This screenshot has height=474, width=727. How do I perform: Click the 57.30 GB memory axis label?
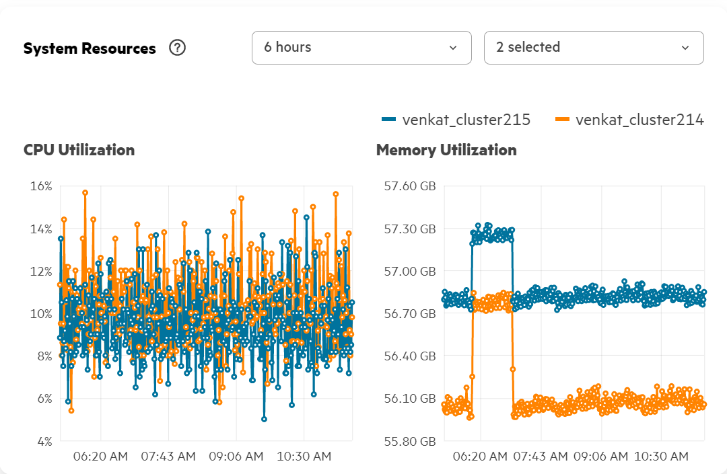pyautogui.click(x=410, y=229)
